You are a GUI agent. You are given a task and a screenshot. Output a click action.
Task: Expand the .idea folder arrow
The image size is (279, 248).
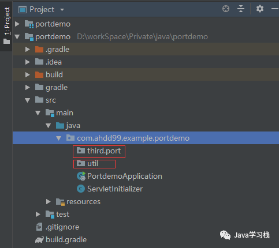(x=28, y=62)
